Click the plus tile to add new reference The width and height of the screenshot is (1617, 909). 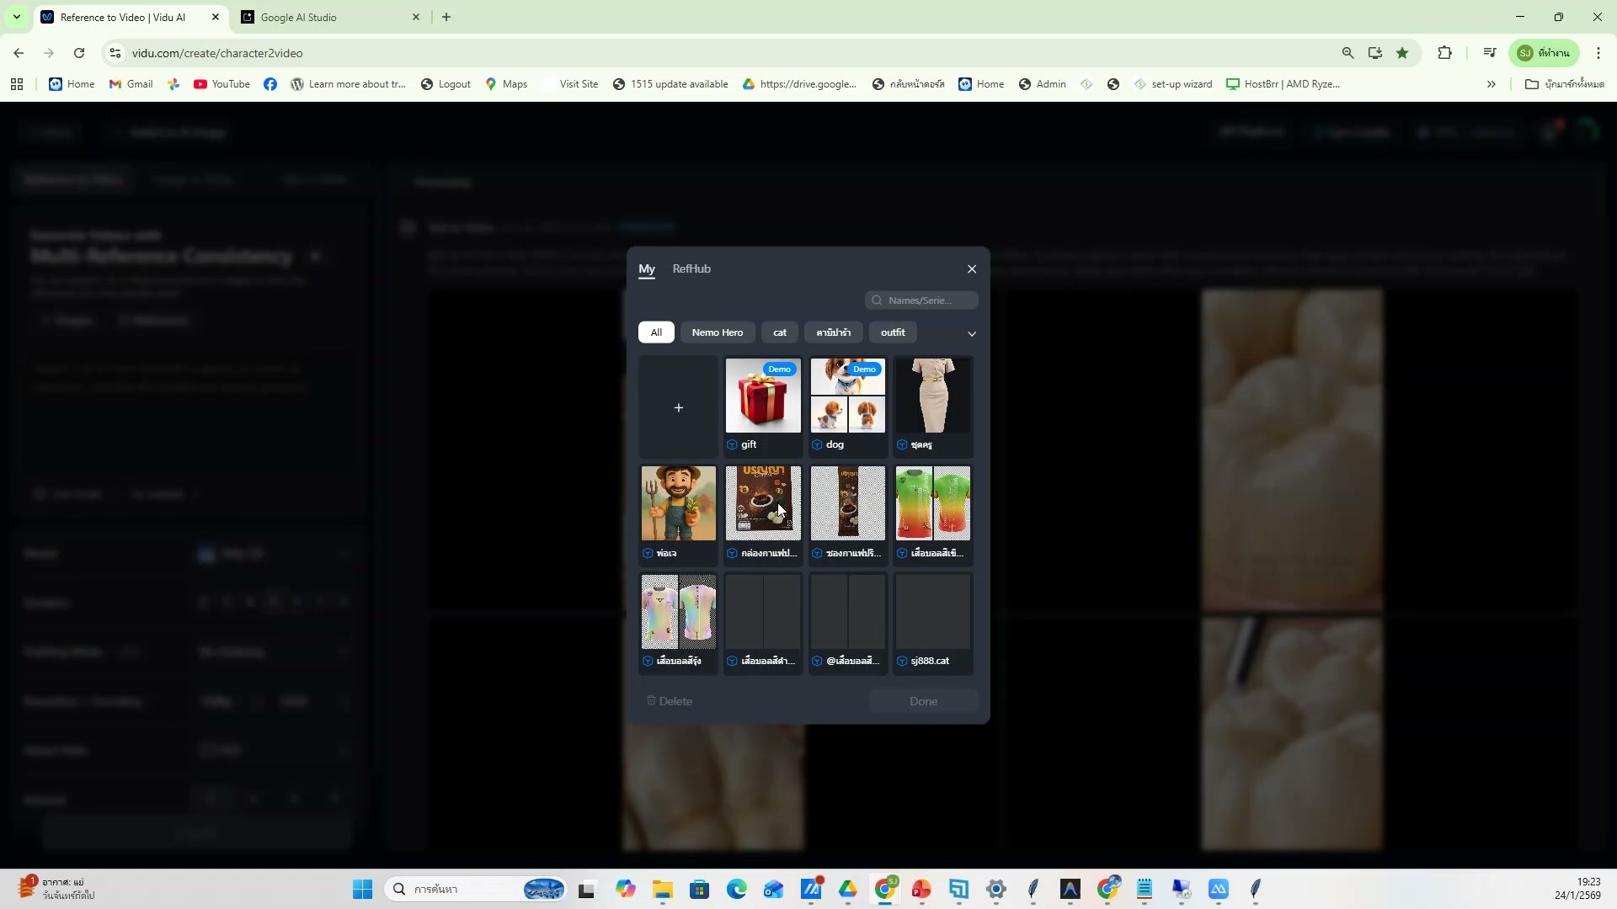(x=678, y=407)
